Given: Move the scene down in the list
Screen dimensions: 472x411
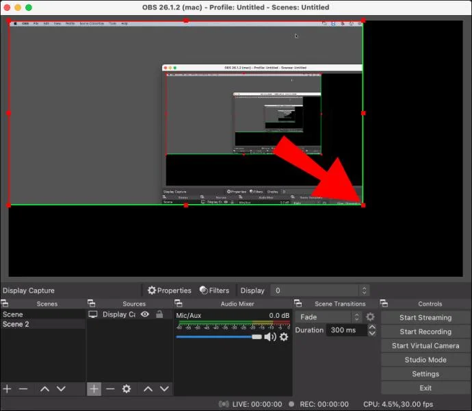Looking at the screenshot, I should click(61, 388).
